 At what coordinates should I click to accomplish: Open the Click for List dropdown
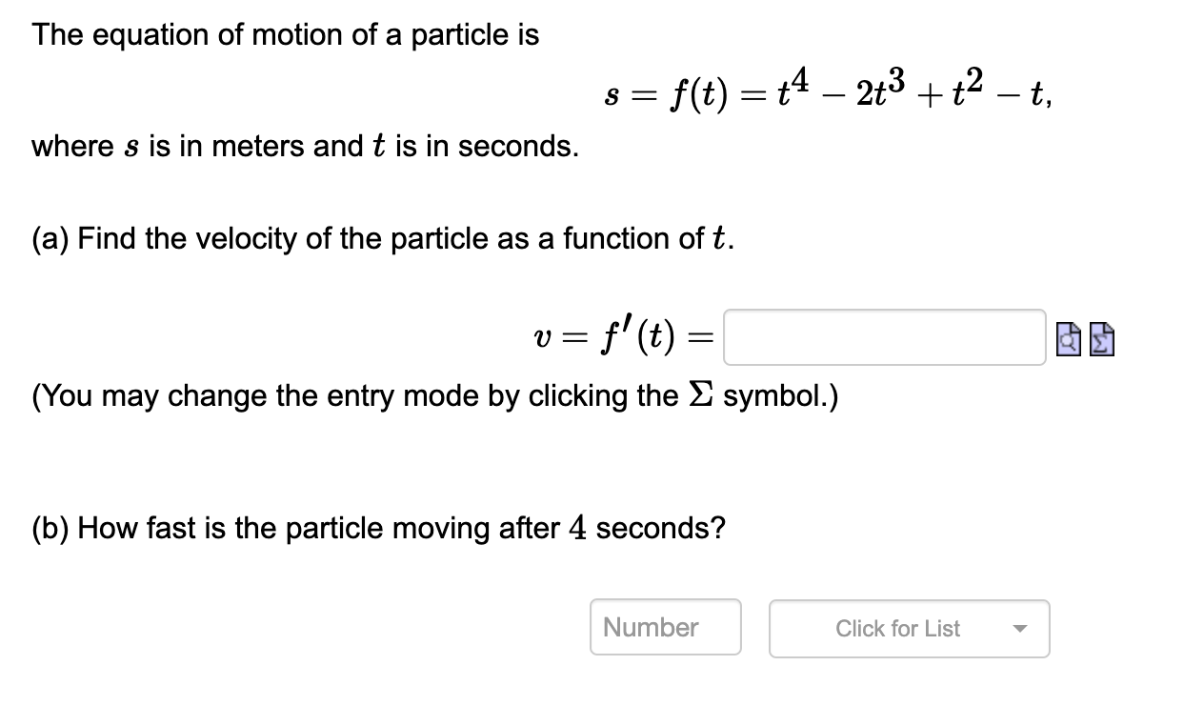click(x=909, y=629)
